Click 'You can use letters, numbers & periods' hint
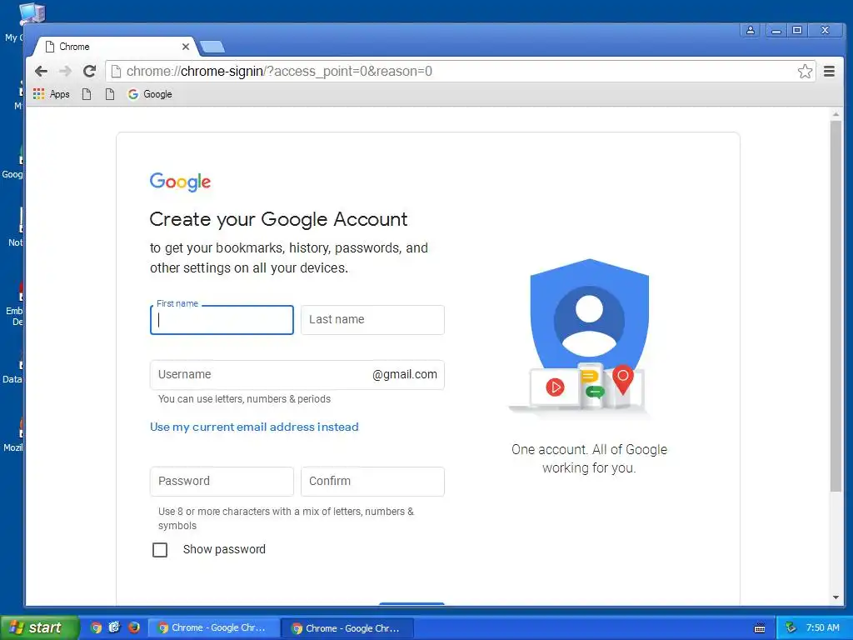Screen dimensions: 853x640 point(244,399)
